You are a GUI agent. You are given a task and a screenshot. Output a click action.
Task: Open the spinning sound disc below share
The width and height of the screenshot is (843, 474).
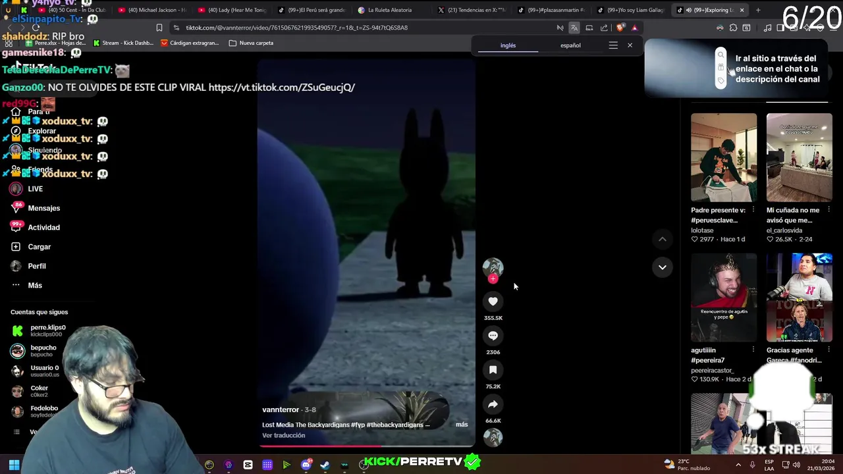(x=493, y=437)
